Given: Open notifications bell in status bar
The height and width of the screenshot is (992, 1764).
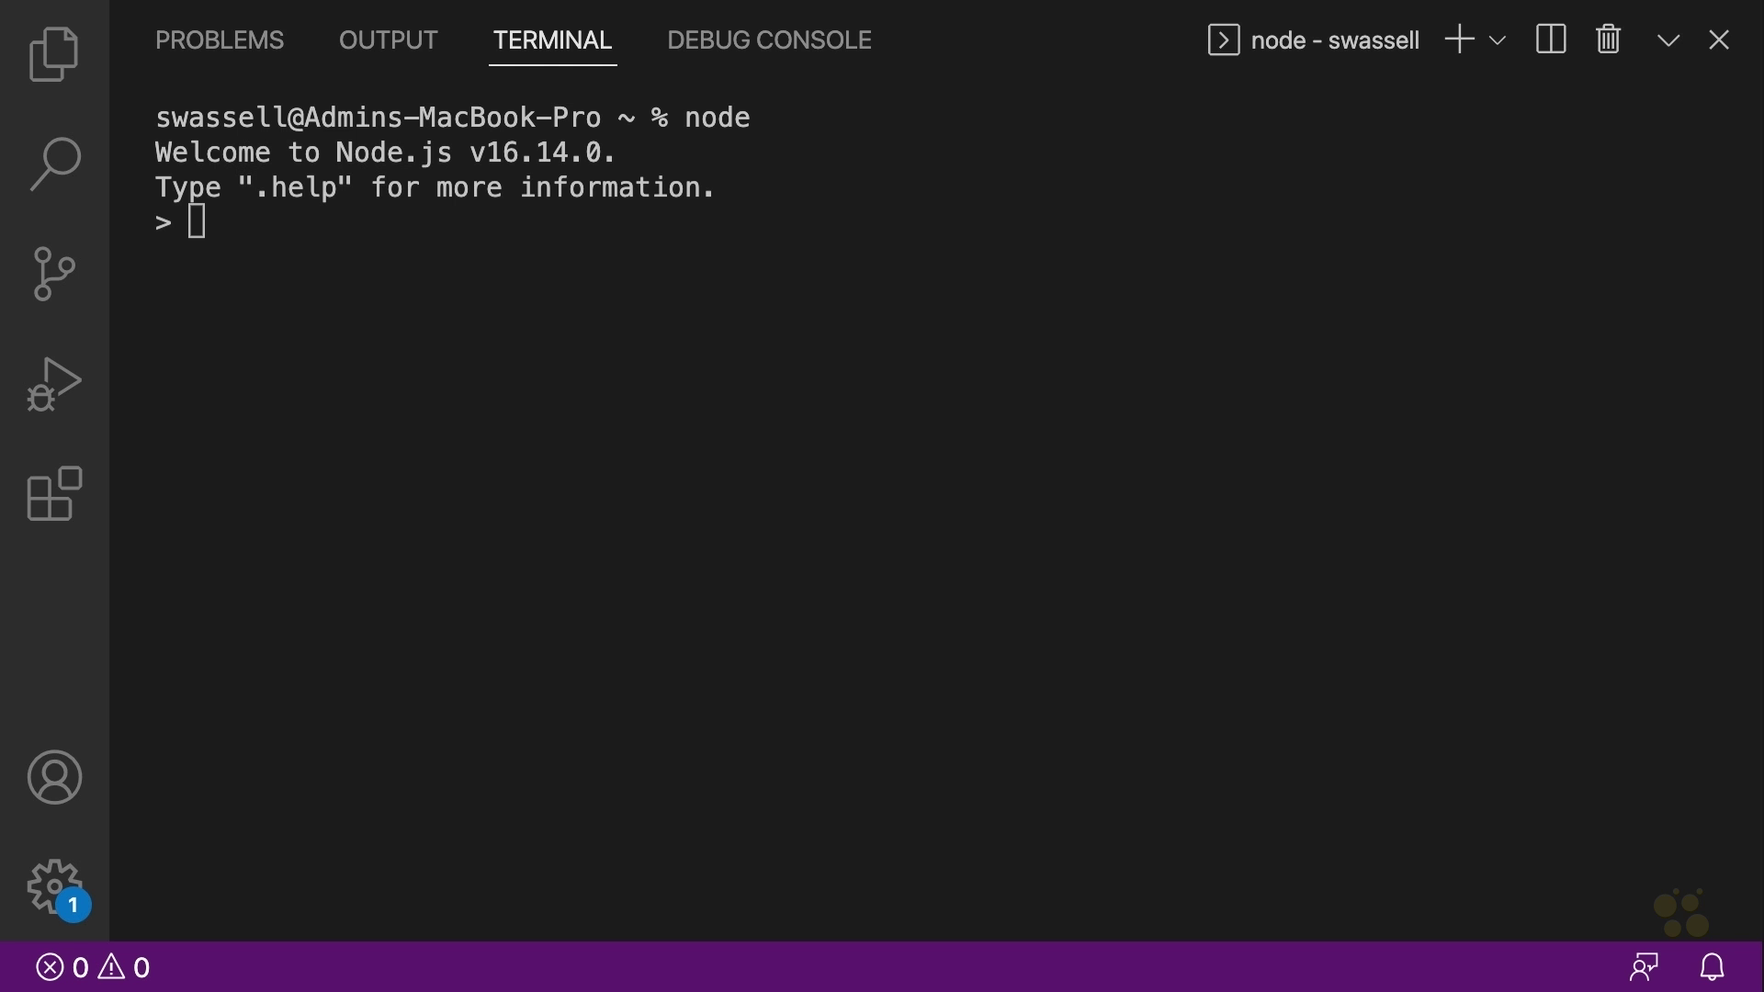Looking at the screenshot, I should [1712, 967].
